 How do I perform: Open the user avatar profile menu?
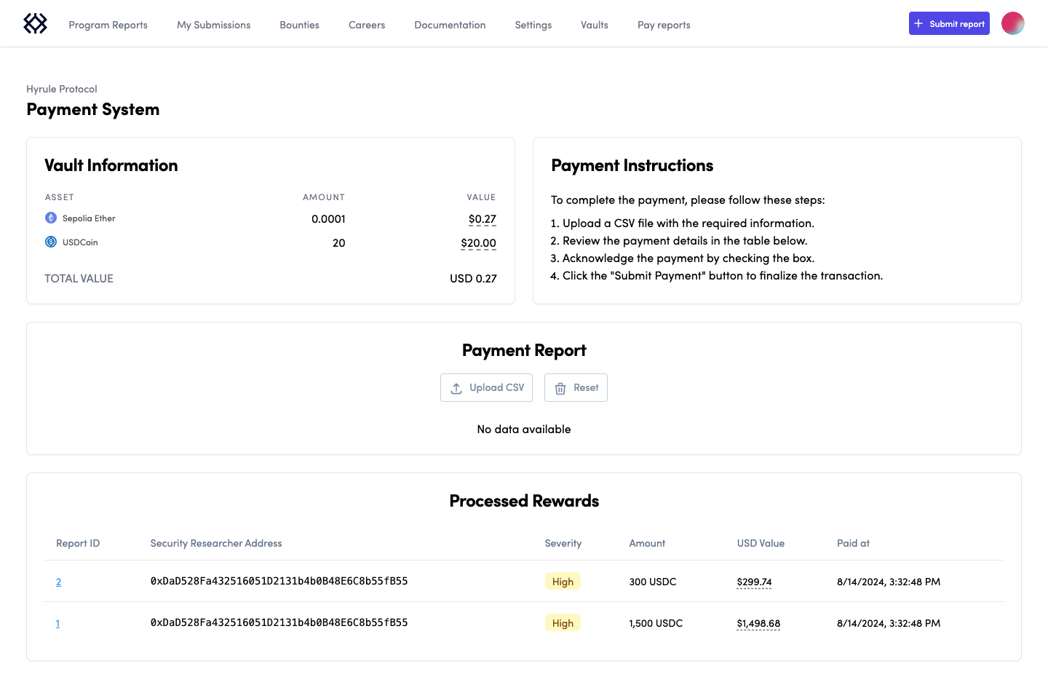(x=1012, y=23)
